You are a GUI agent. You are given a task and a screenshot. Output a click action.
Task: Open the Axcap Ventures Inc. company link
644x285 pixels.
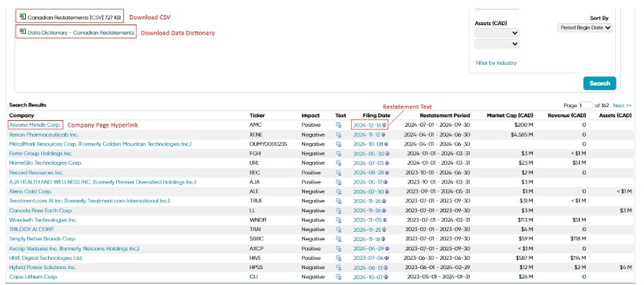click(x=74, y=248)
